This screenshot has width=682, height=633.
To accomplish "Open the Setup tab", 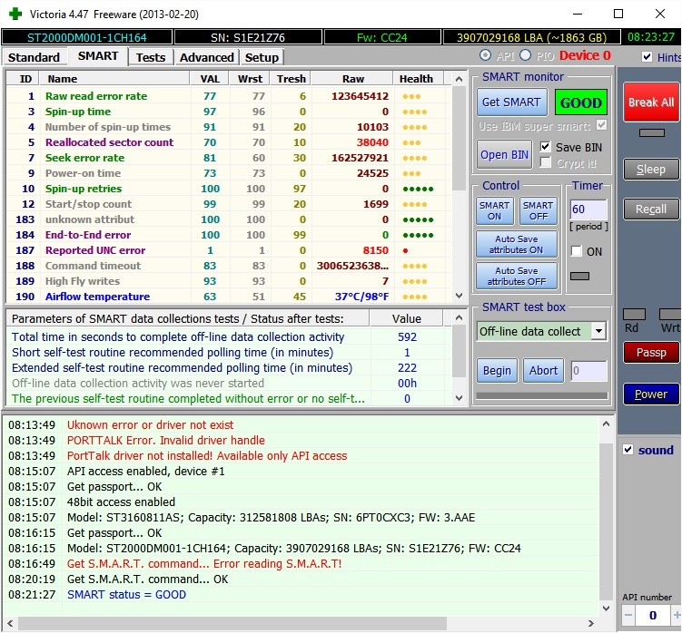I will (x=262, y=57).
